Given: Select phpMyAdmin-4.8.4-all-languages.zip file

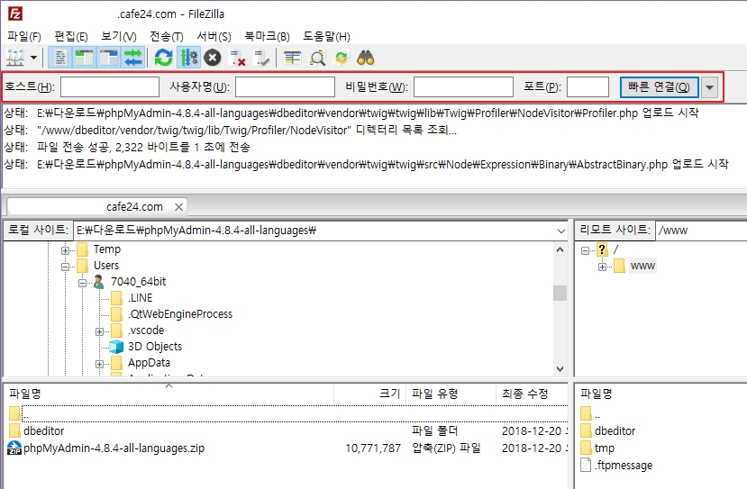Looking at the screenshot, I should 287,448.
